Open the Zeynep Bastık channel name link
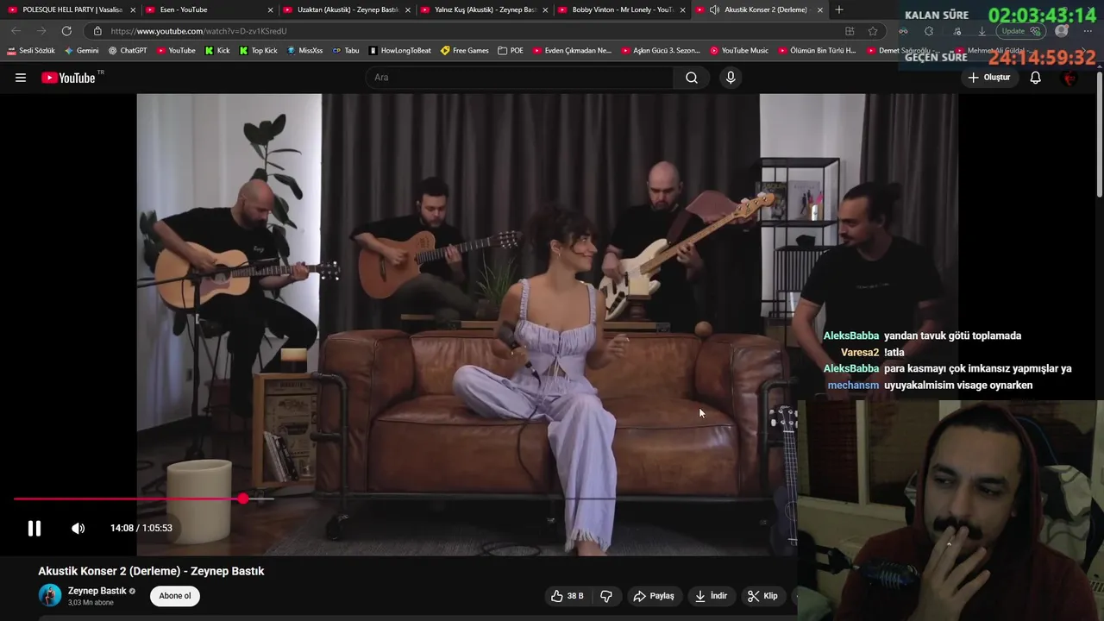Viewport: 1104px width, 621px height. [97, 591]
